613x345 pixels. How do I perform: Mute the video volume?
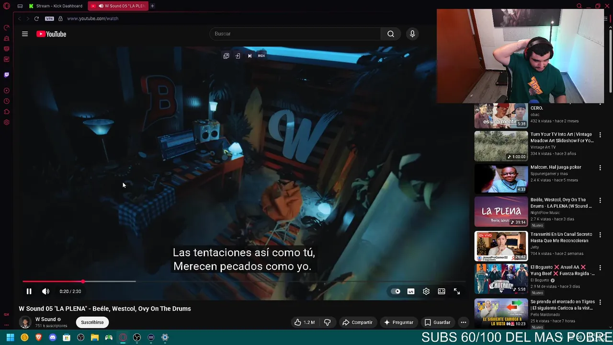pyautogui.click(x=45, y=291)
